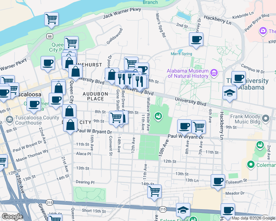Select the coffee cup marker near 8th Ave
The image size is (276, 221).
click(x=184, y=126)
